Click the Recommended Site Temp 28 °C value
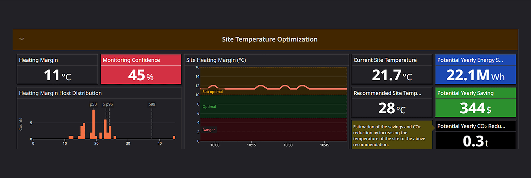The image size is (531, 178). [392, 108]
